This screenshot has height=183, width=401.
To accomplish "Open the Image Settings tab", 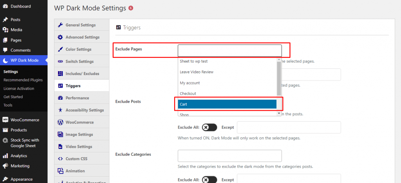I will pyautogui.click(x=81, y=135).
